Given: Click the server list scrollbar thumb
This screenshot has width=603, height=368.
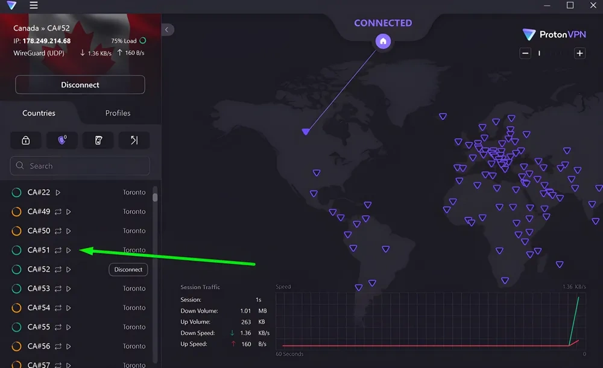Looking at the screenshot, I should click(155, 197).
